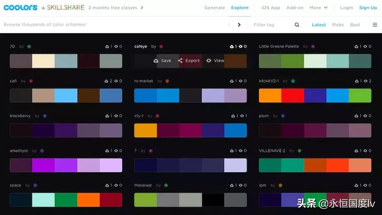Open the plum palette title
Image resolution: width=382 pixels, height=215 pixels.
coord(264,116)
